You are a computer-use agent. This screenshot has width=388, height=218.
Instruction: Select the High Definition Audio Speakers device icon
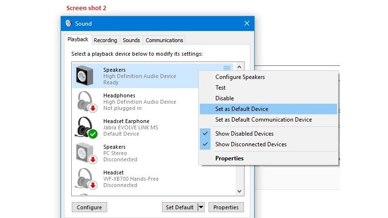pyautogui.click(x=84, y=76)
